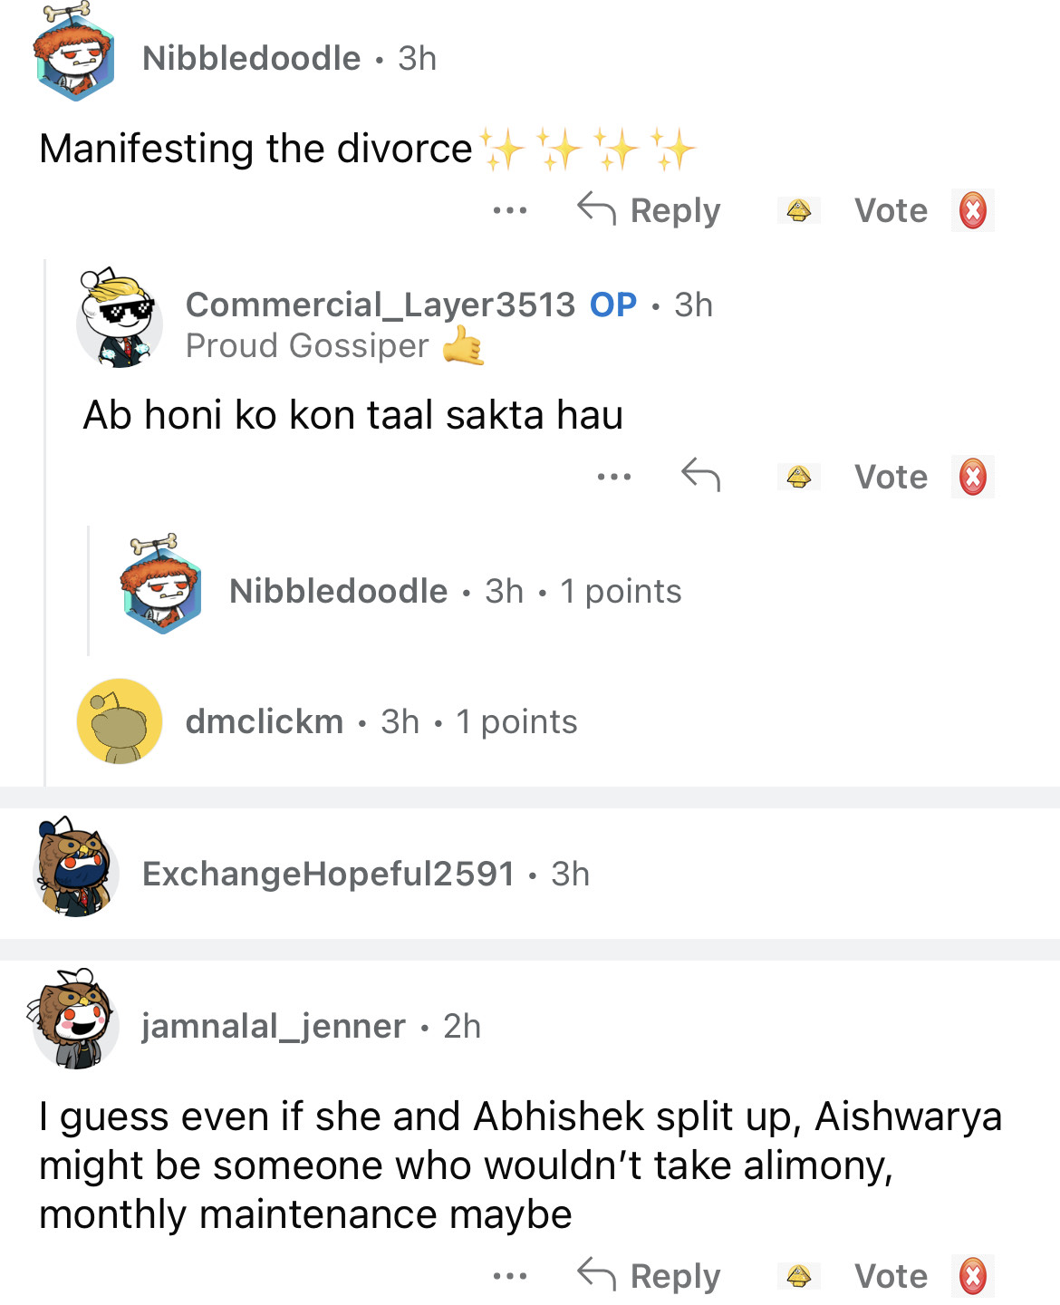
Task: Expand the collapsed nested Nibbledoodle reply
Action: 455,592
